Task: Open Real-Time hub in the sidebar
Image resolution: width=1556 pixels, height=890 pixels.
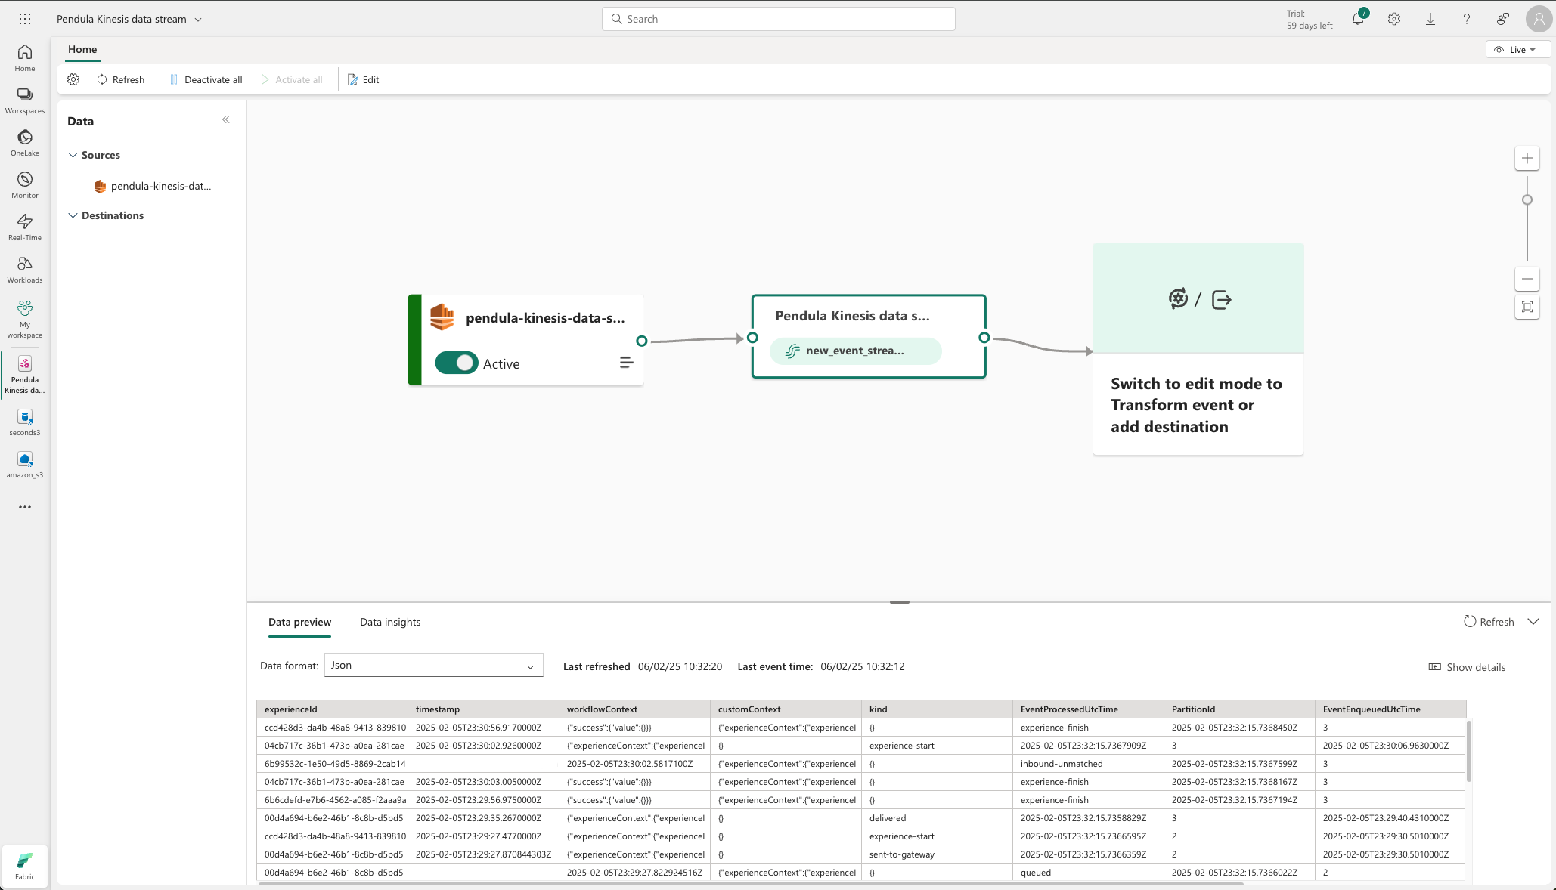Action: [x=25, y=227]
